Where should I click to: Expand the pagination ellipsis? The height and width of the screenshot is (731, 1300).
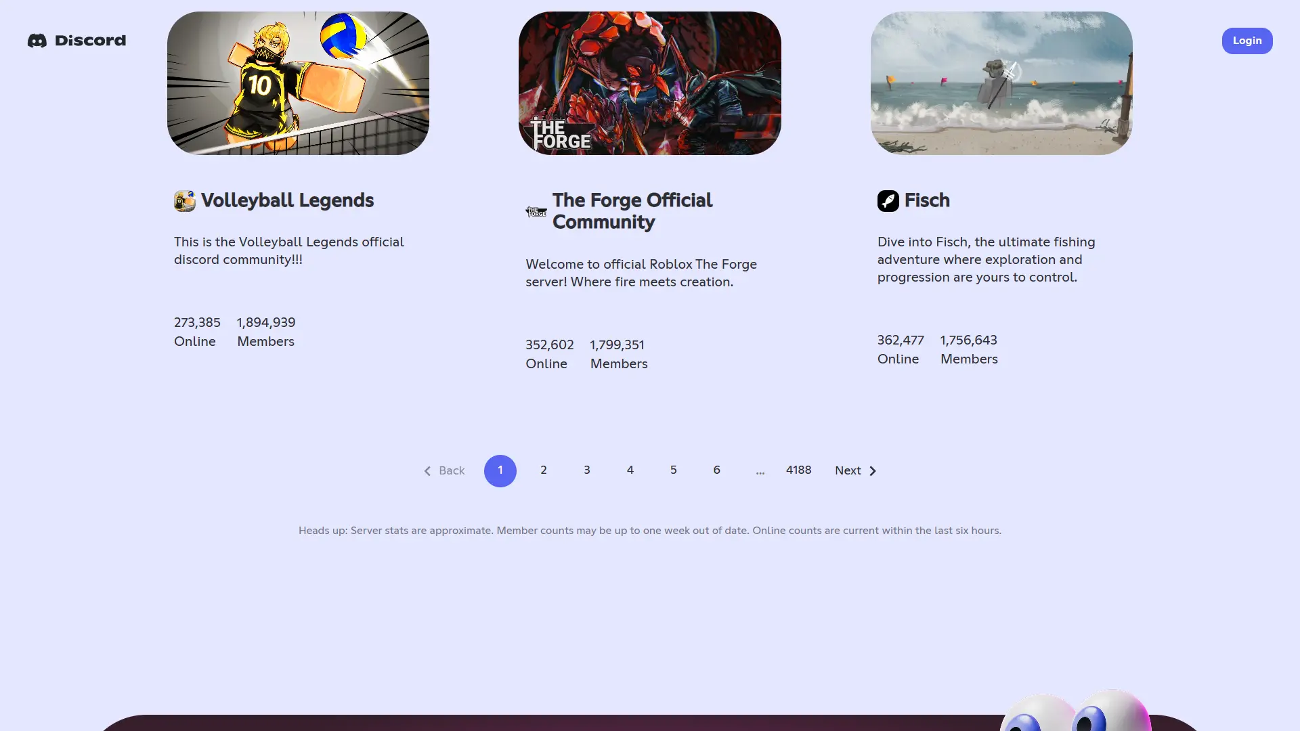pyautogui.click(x=760, y=472)
